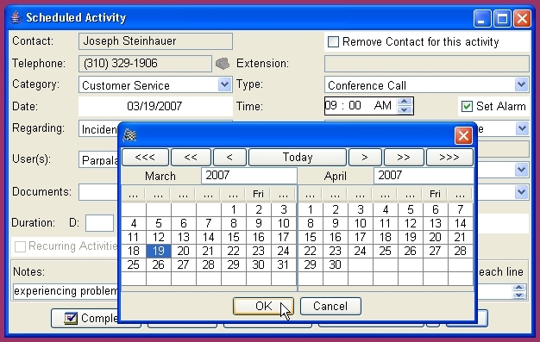Select April 25 in the calendar

point(385,251)
